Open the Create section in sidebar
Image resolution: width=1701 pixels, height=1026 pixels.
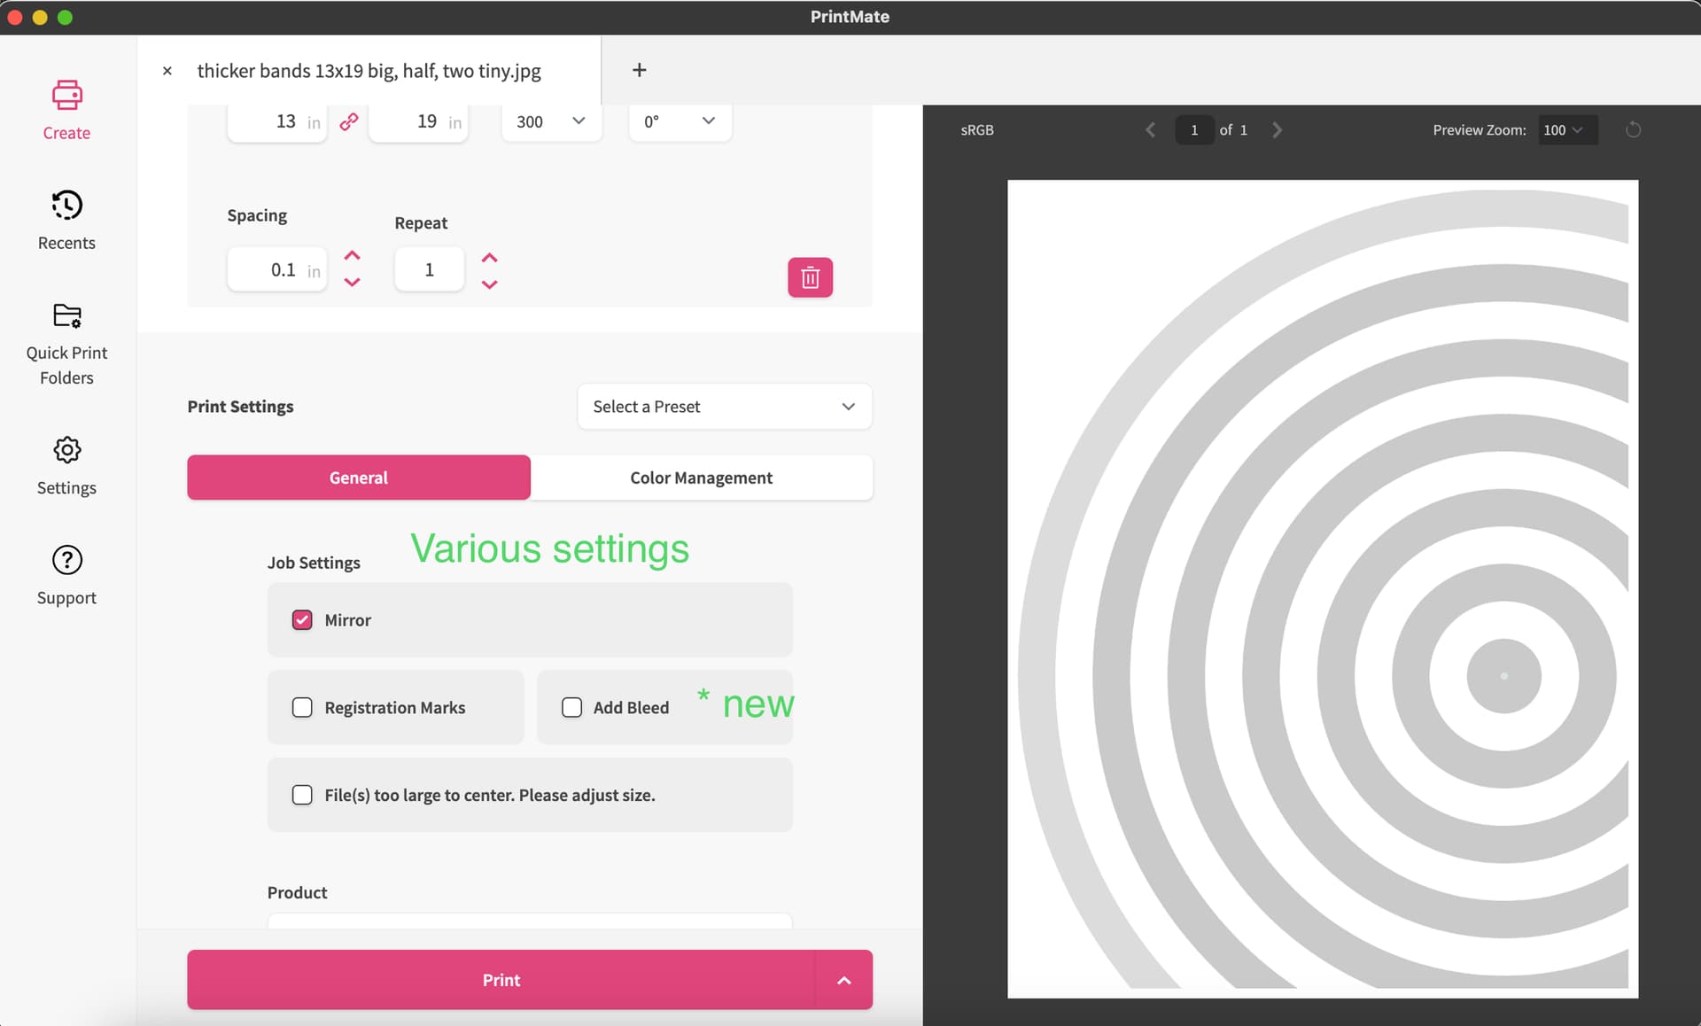tap(66, 110)
